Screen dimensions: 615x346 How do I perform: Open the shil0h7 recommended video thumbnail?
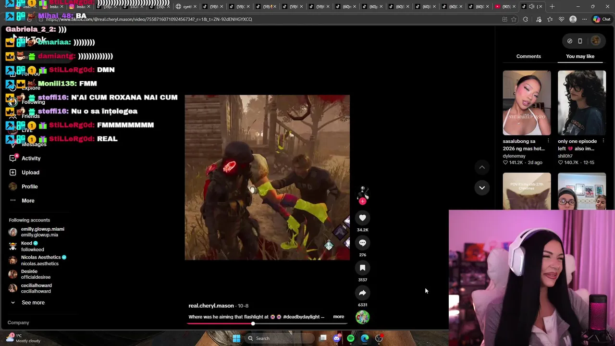(x=582, y=103)
